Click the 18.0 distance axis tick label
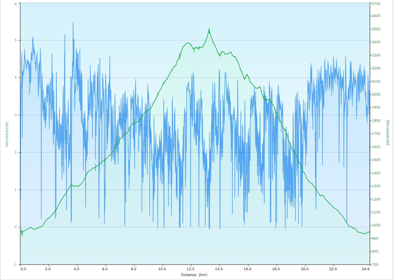This screenshot has width=394, height=280. (276, 269)
